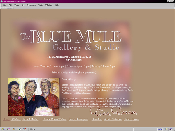Open the Mixed Media link

pos(30,119)
